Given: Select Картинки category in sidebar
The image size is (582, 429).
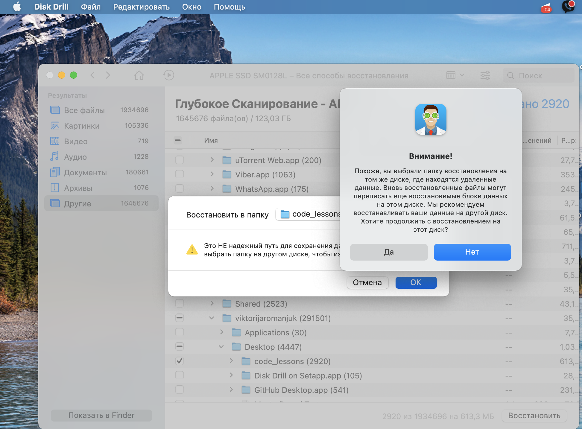Looking at the screenshot, I should coord(101,126).
